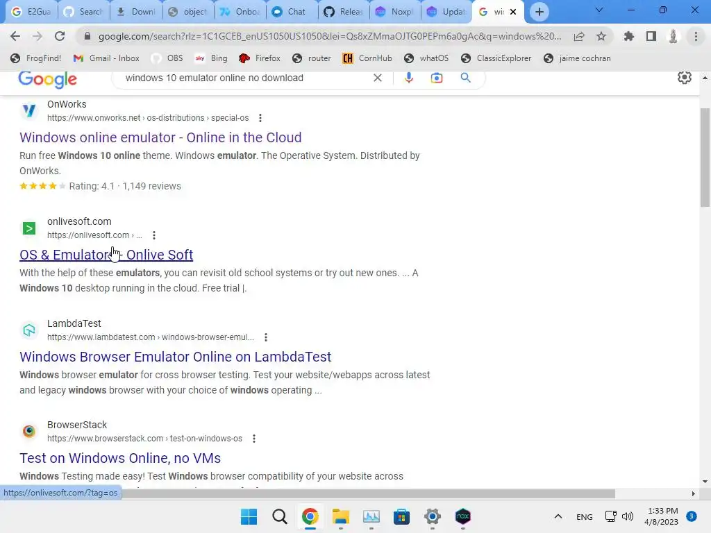Viewport: 711px width, 533px height.
Task: Open the ClassicExplorer bookmark
Action: (x=496, y=58)
